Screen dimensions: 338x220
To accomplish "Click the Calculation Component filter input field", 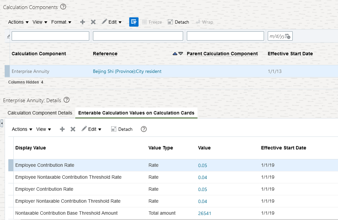I will (x=50, y=36).
